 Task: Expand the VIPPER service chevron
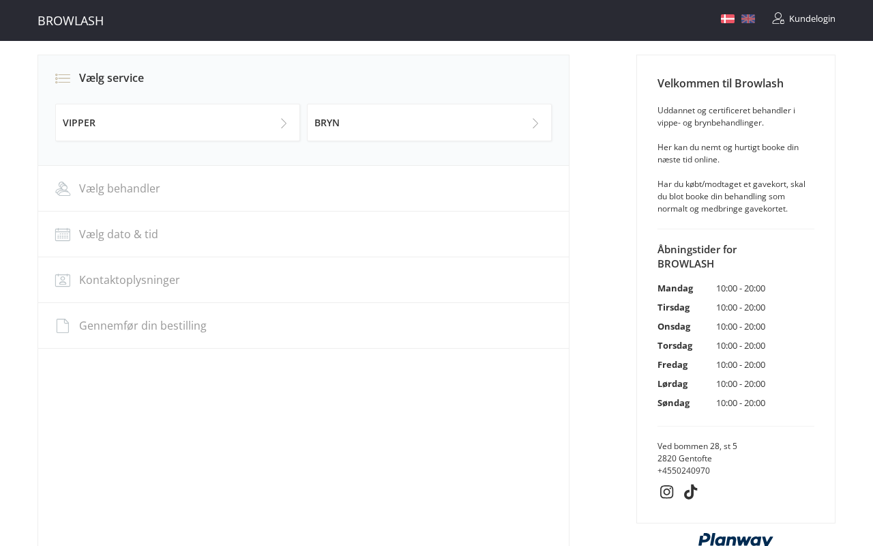[284, 124]
